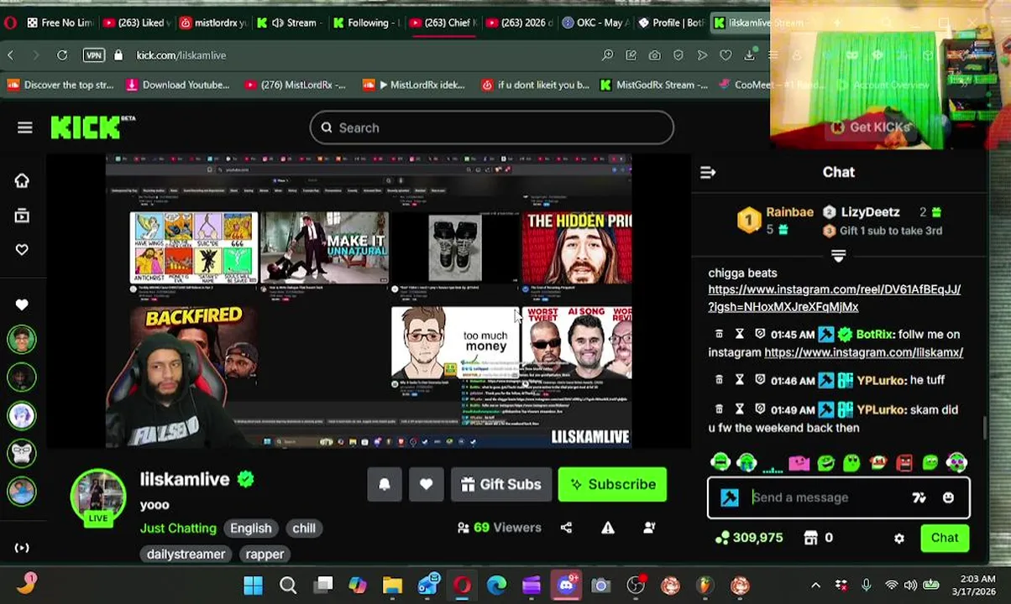Insert the first green quick emote

pos(720,462)
